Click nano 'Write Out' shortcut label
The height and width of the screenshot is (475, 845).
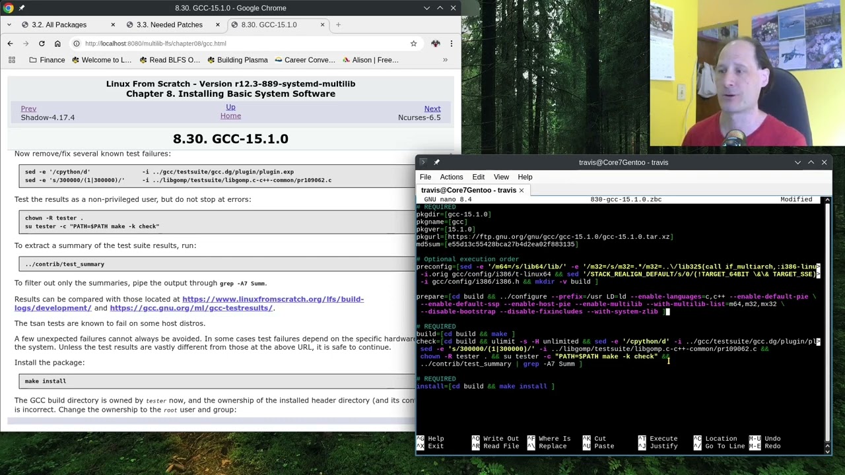pos(500,439)
